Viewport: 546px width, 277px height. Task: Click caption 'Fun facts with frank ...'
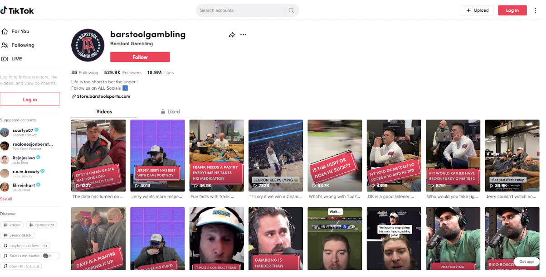pyautogui.click(x=213, y=197)
